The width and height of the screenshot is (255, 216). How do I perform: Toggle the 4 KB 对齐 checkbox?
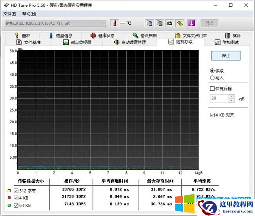(x=213, y=115)
